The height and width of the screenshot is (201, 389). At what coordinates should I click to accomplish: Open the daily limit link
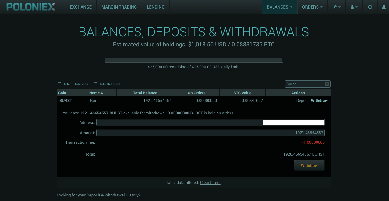point(230,67)
